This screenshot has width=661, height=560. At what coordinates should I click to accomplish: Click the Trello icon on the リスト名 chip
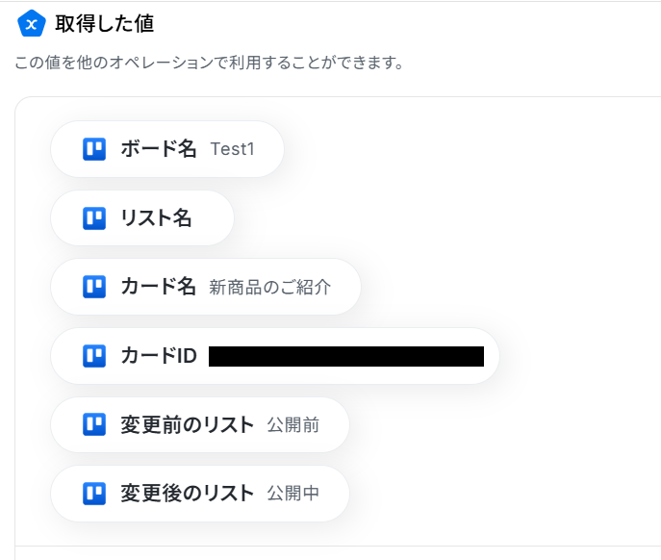click(94, 218)
